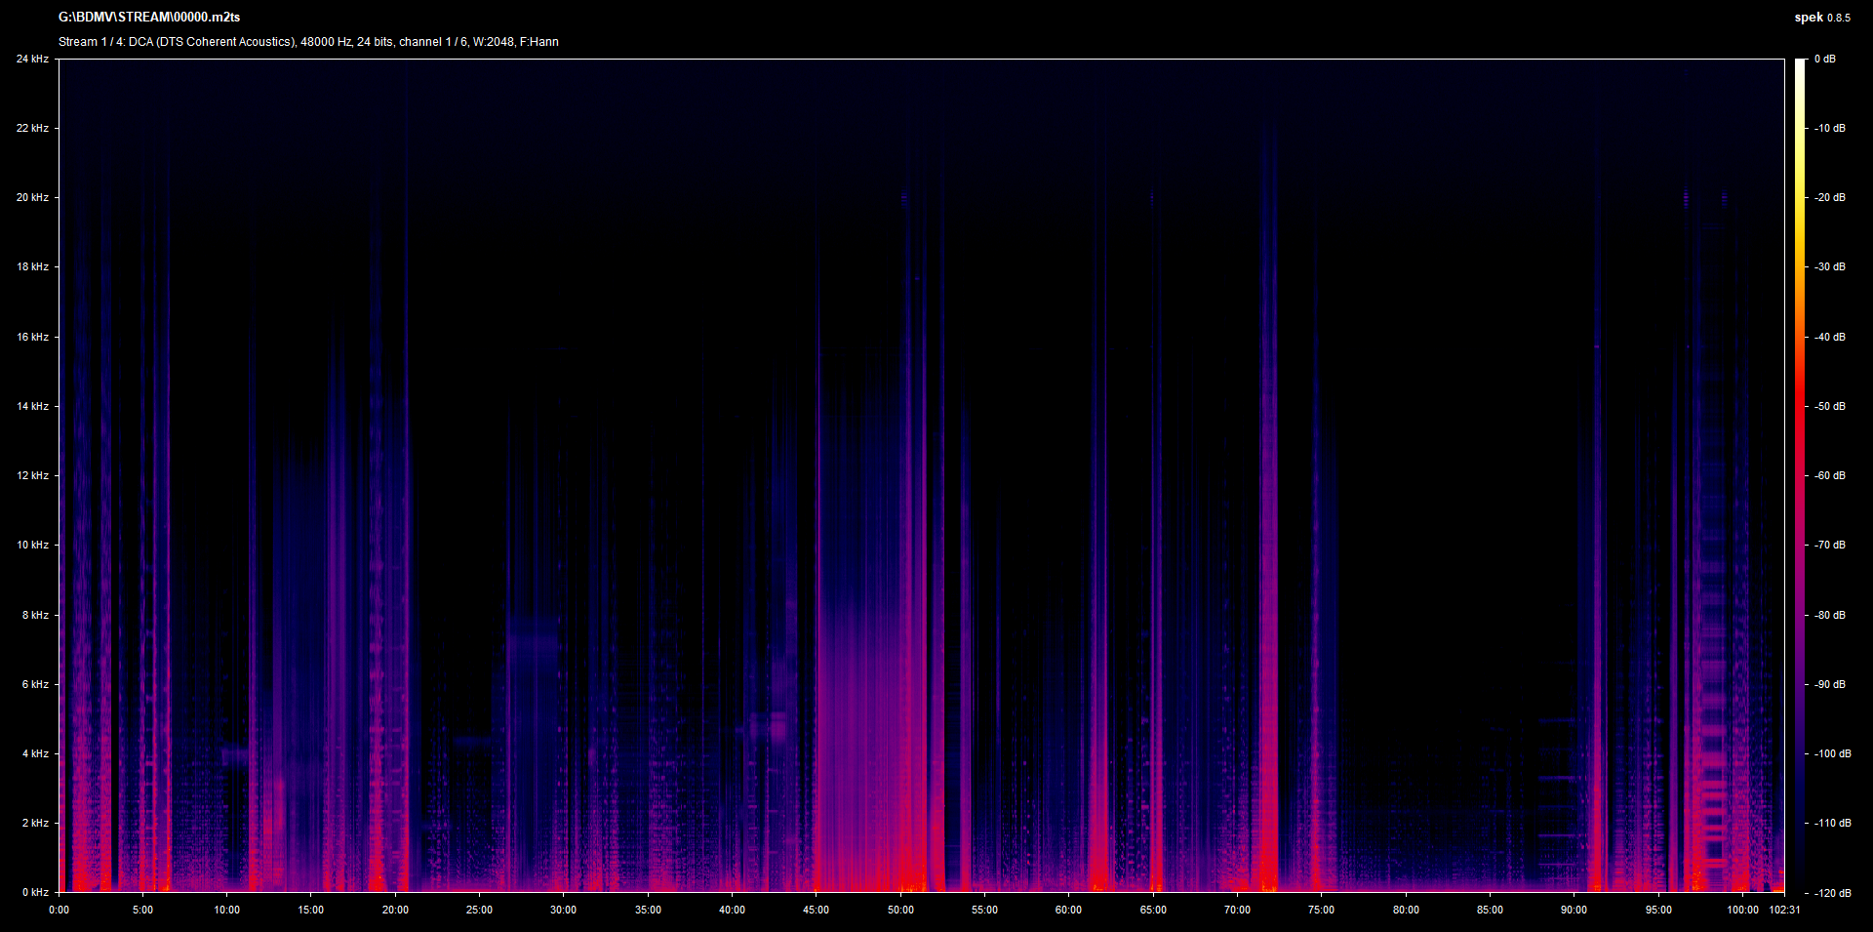Click the spek 0.8.5 version label

[1821, 18]
